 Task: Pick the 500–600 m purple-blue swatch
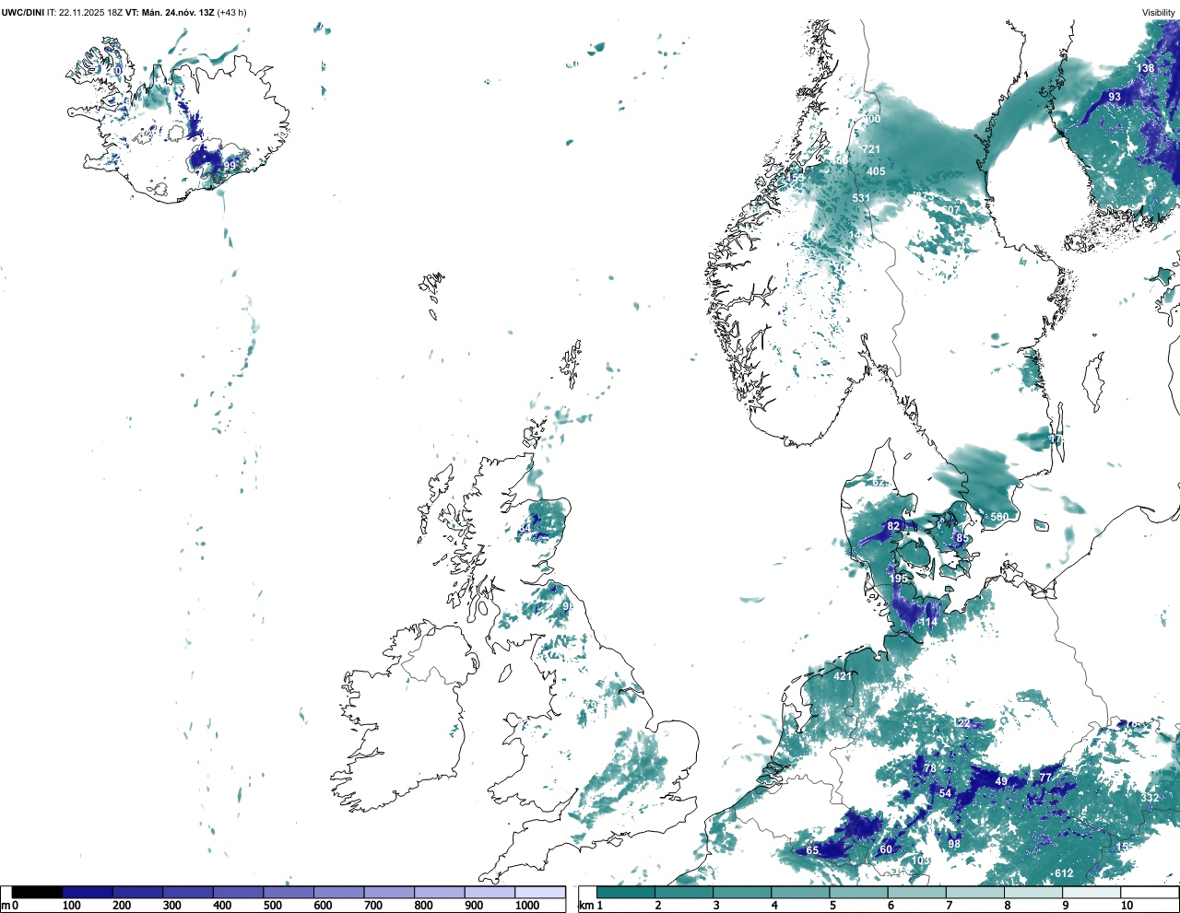[x=289, y=892]
